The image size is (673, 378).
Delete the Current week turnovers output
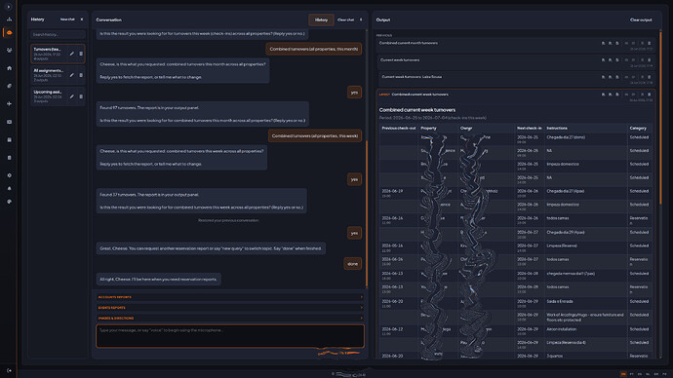click(x=649, y=60)
